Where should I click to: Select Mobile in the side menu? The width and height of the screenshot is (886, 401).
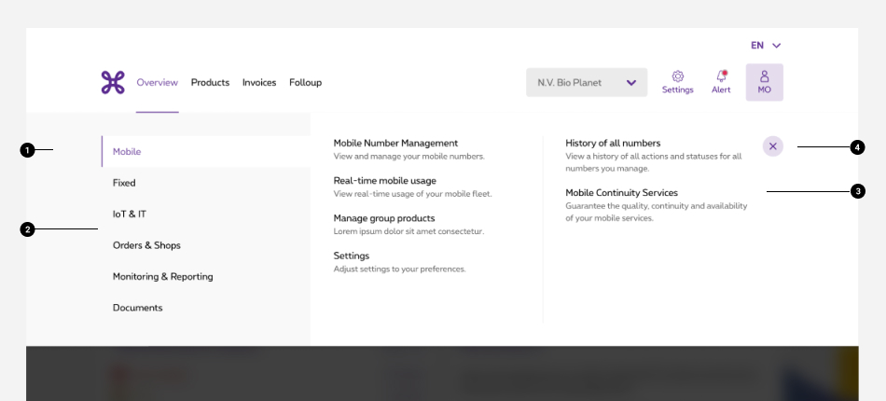point(127,151)
